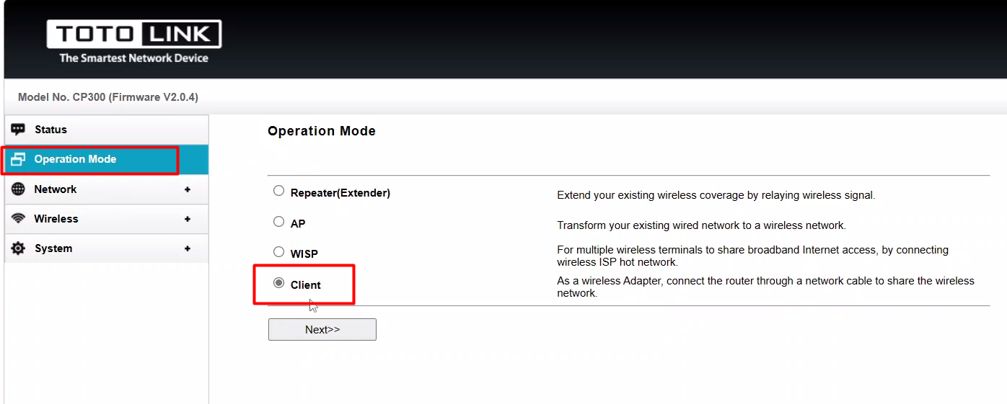The height and width of the screenshot is (404, 1007).
Task: Click 'As a wireless Adapter' description
Action: click(x=766, y=287)
